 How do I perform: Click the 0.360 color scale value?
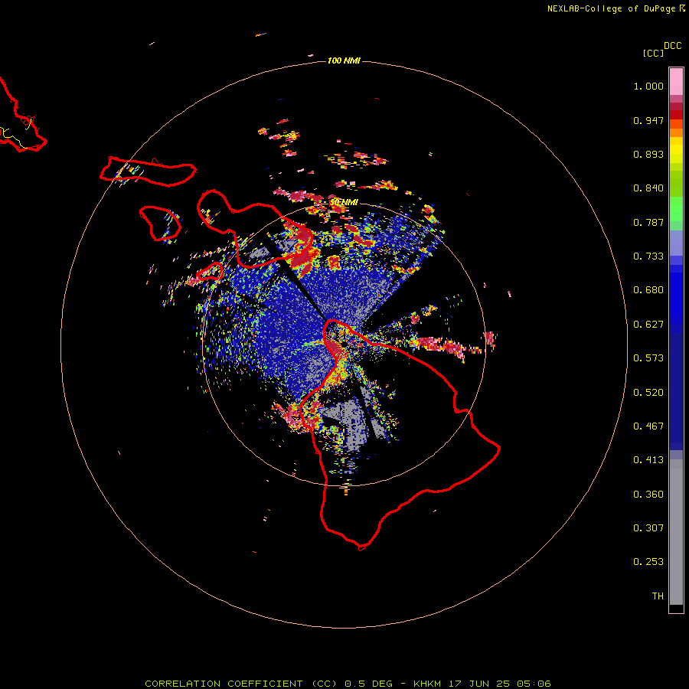point(648,495)
